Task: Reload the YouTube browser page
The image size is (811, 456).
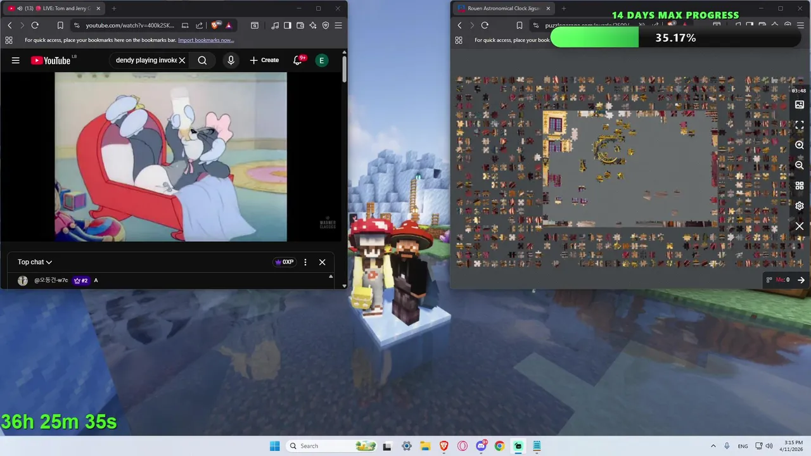Action: pyautogui.click(x=35, y=25)
